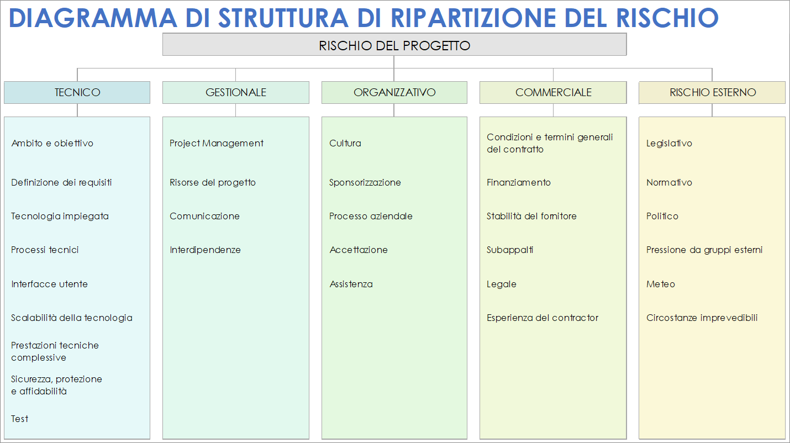790x443 pixels.
Task: Click 'Condizioni e termini generali del contratto'
Action: [550, 143]
